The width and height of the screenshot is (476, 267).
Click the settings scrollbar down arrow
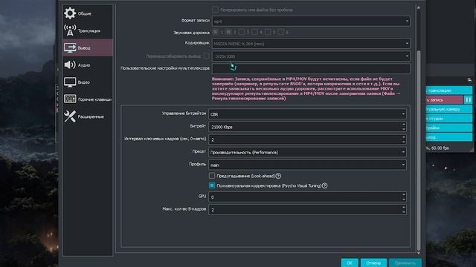419,252
